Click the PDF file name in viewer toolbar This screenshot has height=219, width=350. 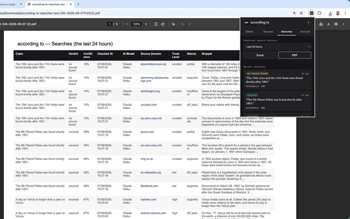18,24
